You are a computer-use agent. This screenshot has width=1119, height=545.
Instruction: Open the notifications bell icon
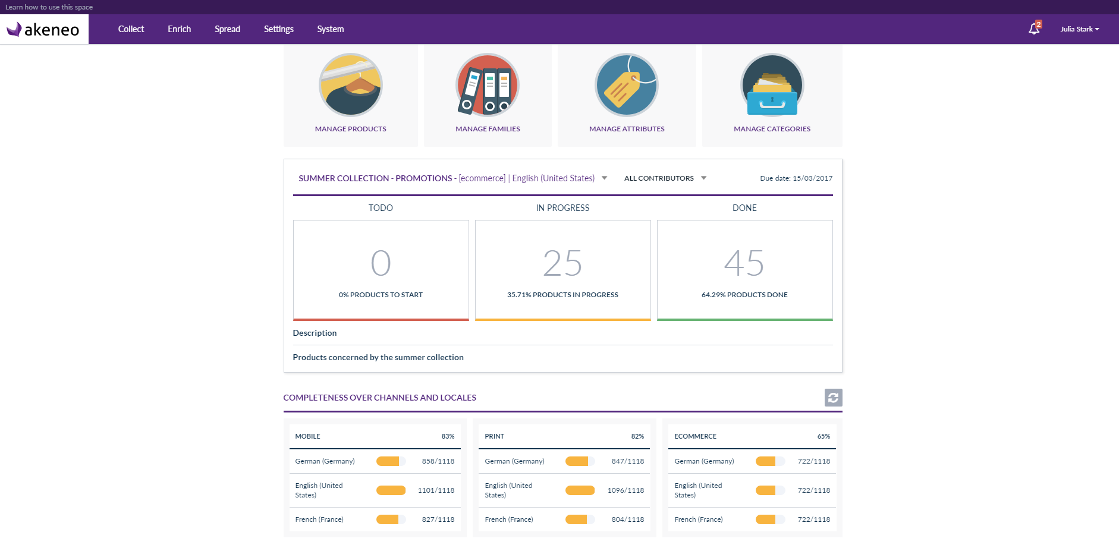1034,29
